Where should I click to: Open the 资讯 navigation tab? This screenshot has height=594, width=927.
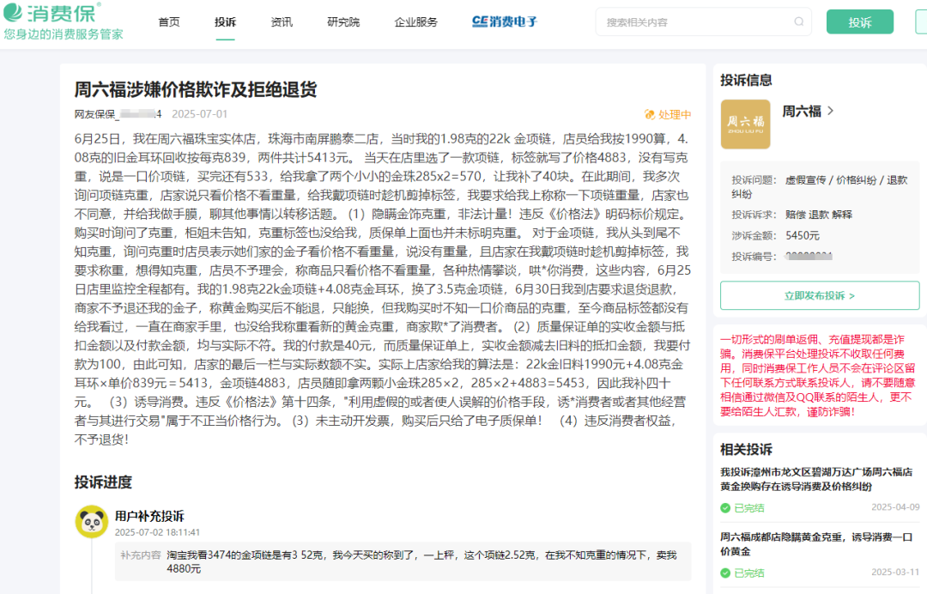pos(282,21)
